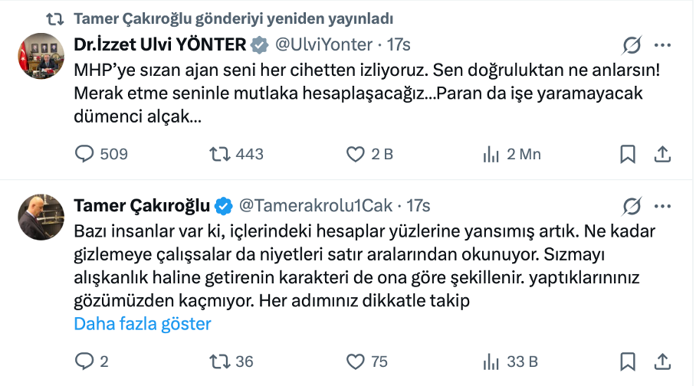696x386 pixels.
Task: Open Grok icon on Çakıroğlu's post
Action: point(632,206)
